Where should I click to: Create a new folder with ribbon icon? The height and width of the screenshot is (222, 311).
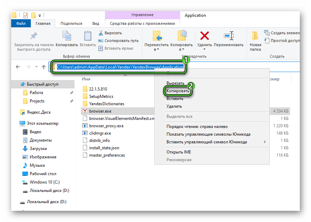coord(255,36)
